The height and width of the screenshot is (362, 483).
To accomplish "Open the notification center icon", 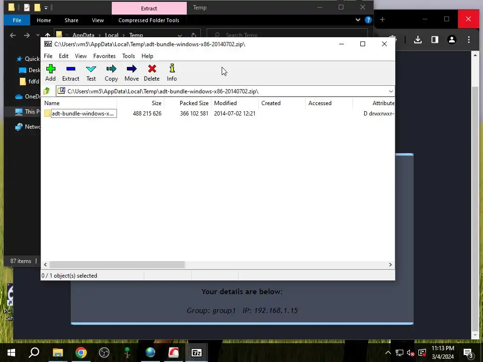I will pyautogui.click(x=468, y=353).
